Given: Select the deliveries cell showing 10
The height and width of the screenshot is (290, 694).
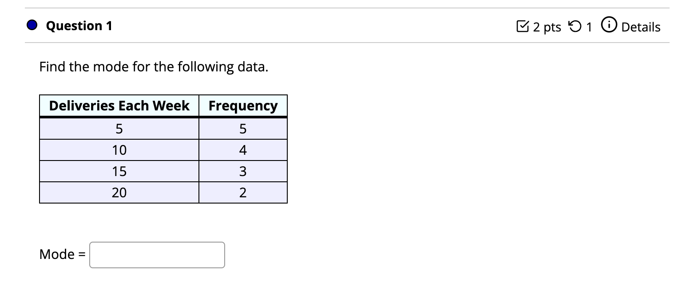Looking at the screenshot, I should click(119, 150).
